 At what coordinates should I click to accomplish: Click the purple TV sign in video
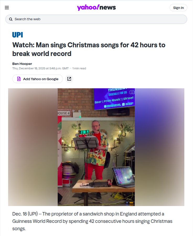point(114,99)
